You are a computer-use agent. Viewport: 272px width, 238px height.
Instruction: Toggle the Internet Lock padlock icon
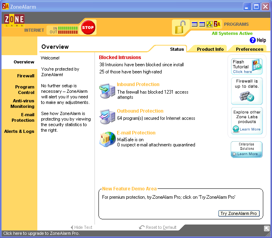(180, 27)
